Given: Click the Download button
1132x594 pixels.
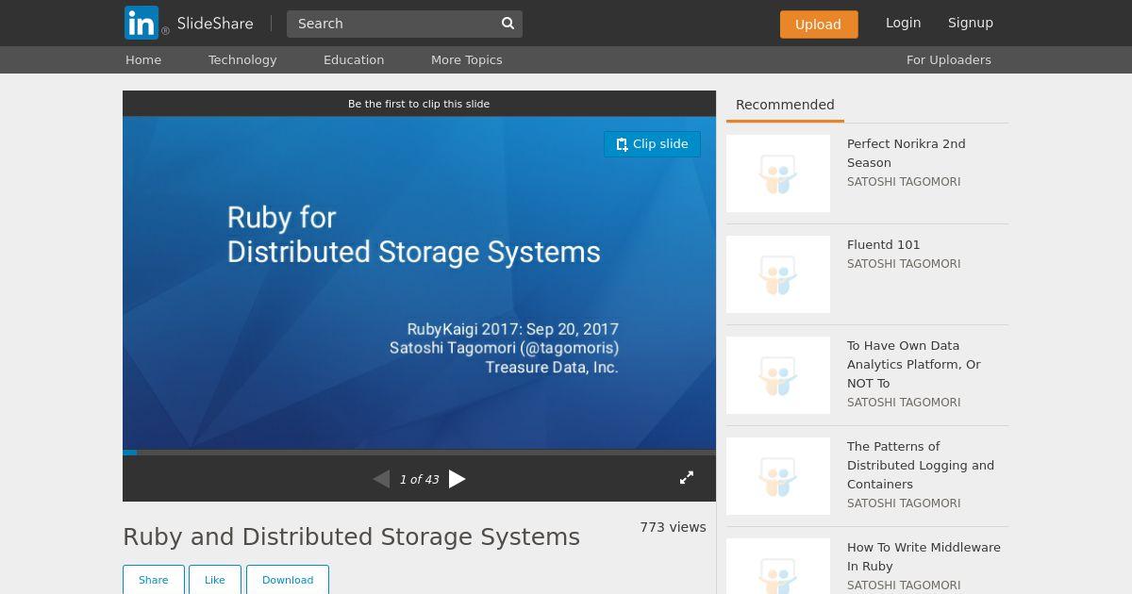Looking at the screenshot, I should (x=288, y=580).
